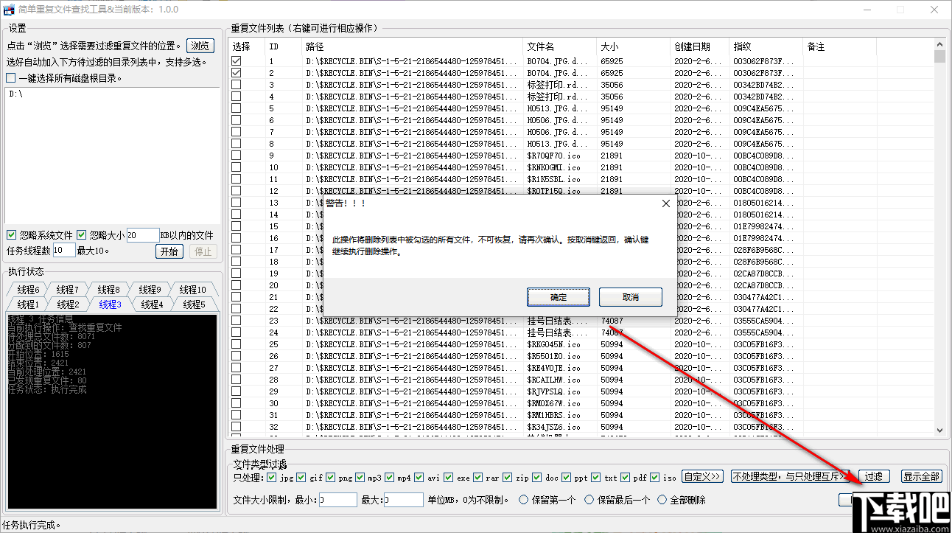
Task: Uncheck the exe file type filter
Action: coord(448,477)
